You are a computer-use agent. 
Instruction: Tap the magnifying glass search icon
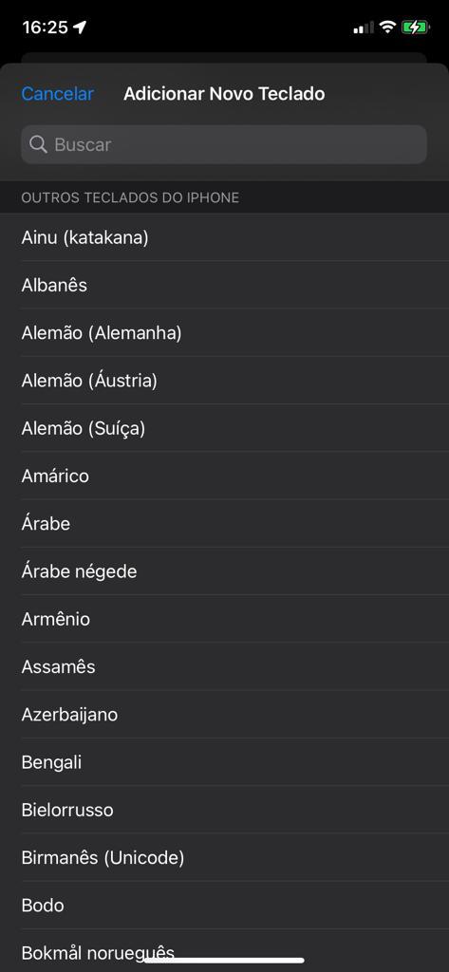click(39, 145)
